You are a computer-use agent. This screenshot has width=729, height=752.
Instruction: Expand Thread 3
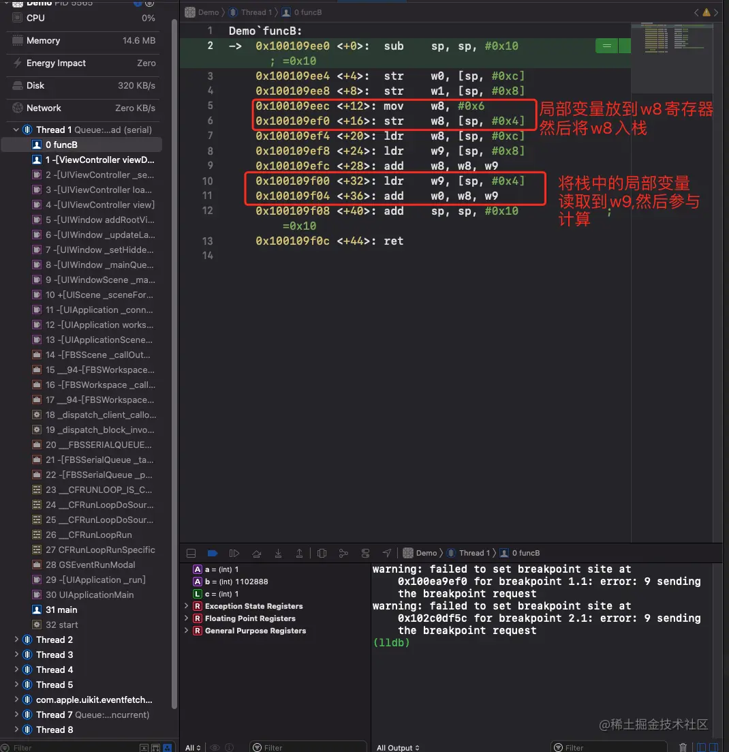16,654
